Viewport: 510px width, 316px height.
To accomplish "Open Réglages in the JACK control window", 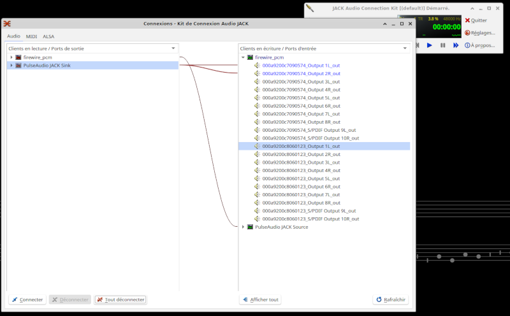I will (x=480, y=33).
